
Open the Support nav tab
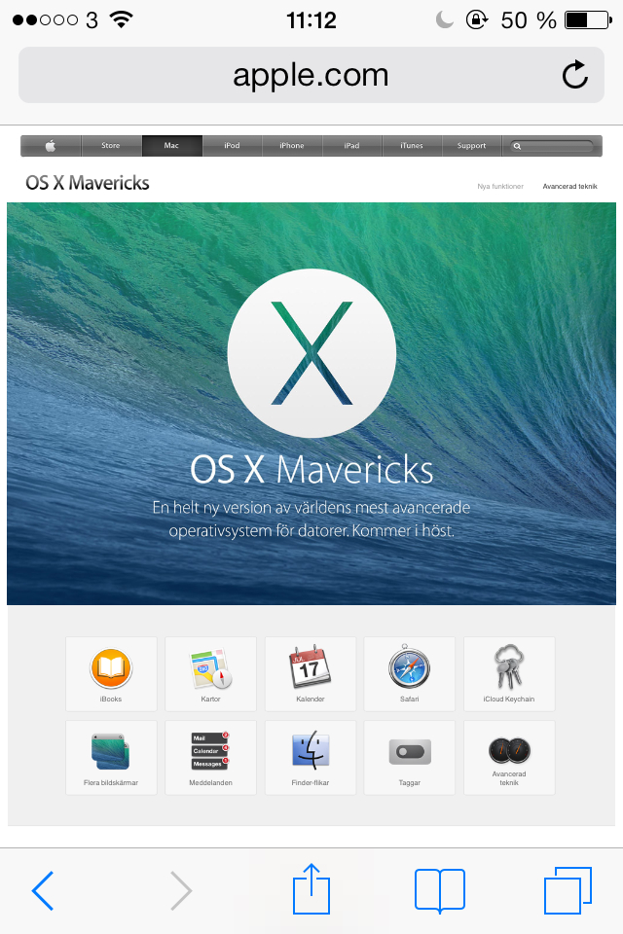click(471, 146)
